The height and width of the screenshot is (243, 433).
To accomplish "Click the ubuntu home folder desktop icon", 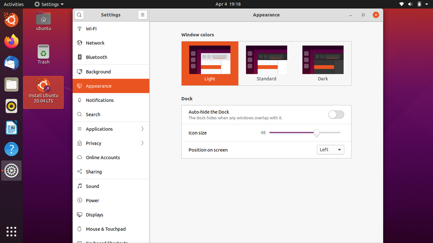I will (x=43, y=21).
